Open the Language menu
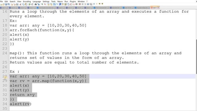 [37, 1]
